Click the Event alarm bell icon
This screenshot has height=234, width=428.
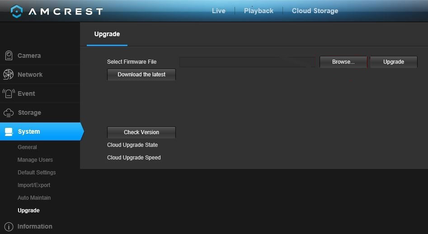[x=9, y=94]
